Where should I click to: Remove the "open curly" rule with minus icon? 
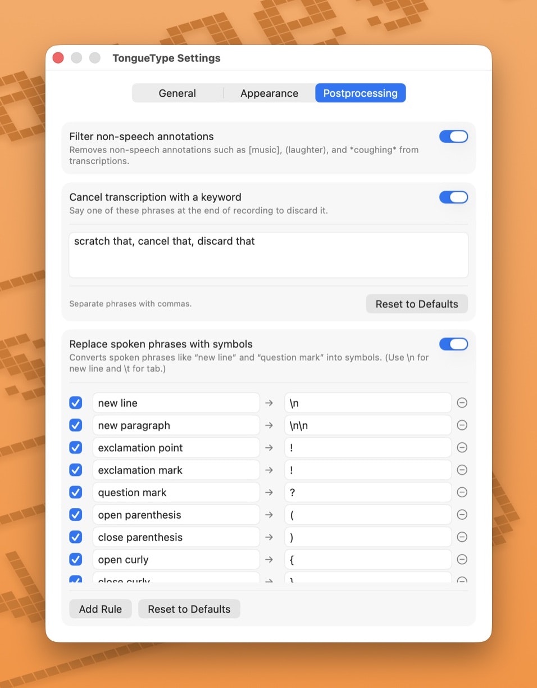[x=462, y=560]
